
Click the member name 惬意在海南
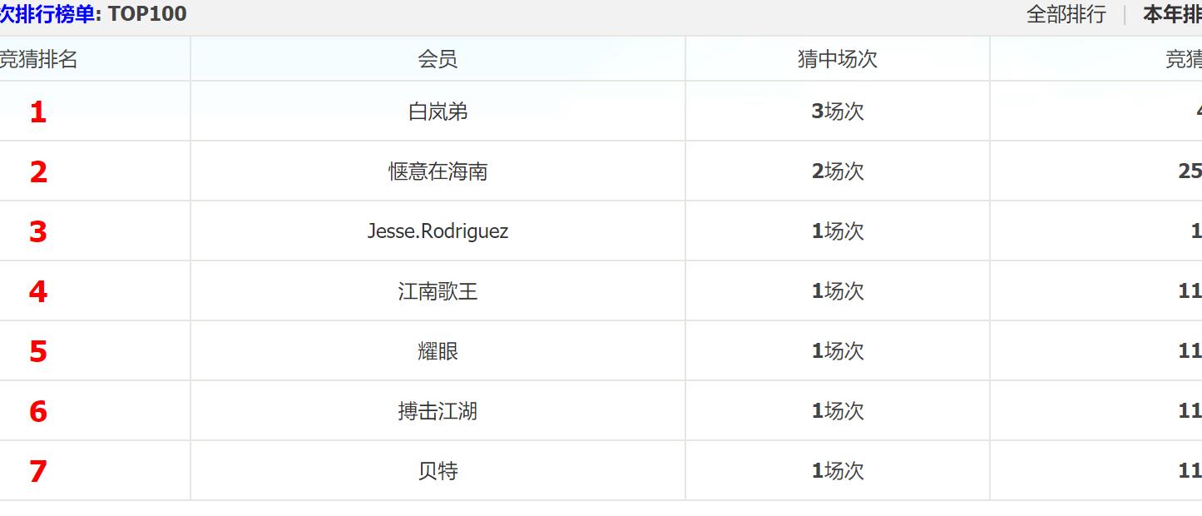pyautogui.click(x=438, y=171)
